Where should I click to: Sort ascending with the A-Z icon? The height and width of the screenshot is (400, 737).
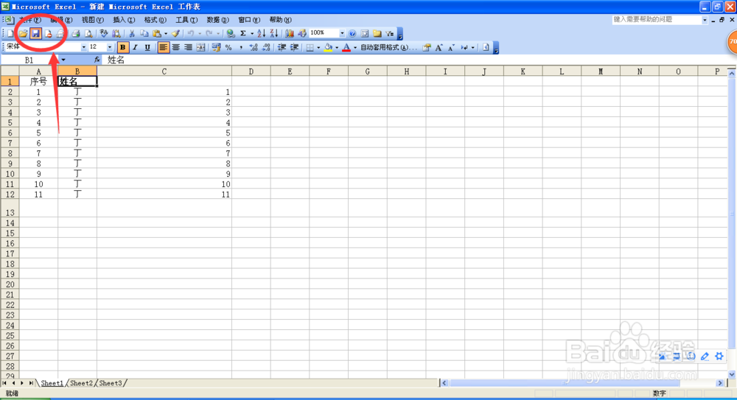point(262,33)
